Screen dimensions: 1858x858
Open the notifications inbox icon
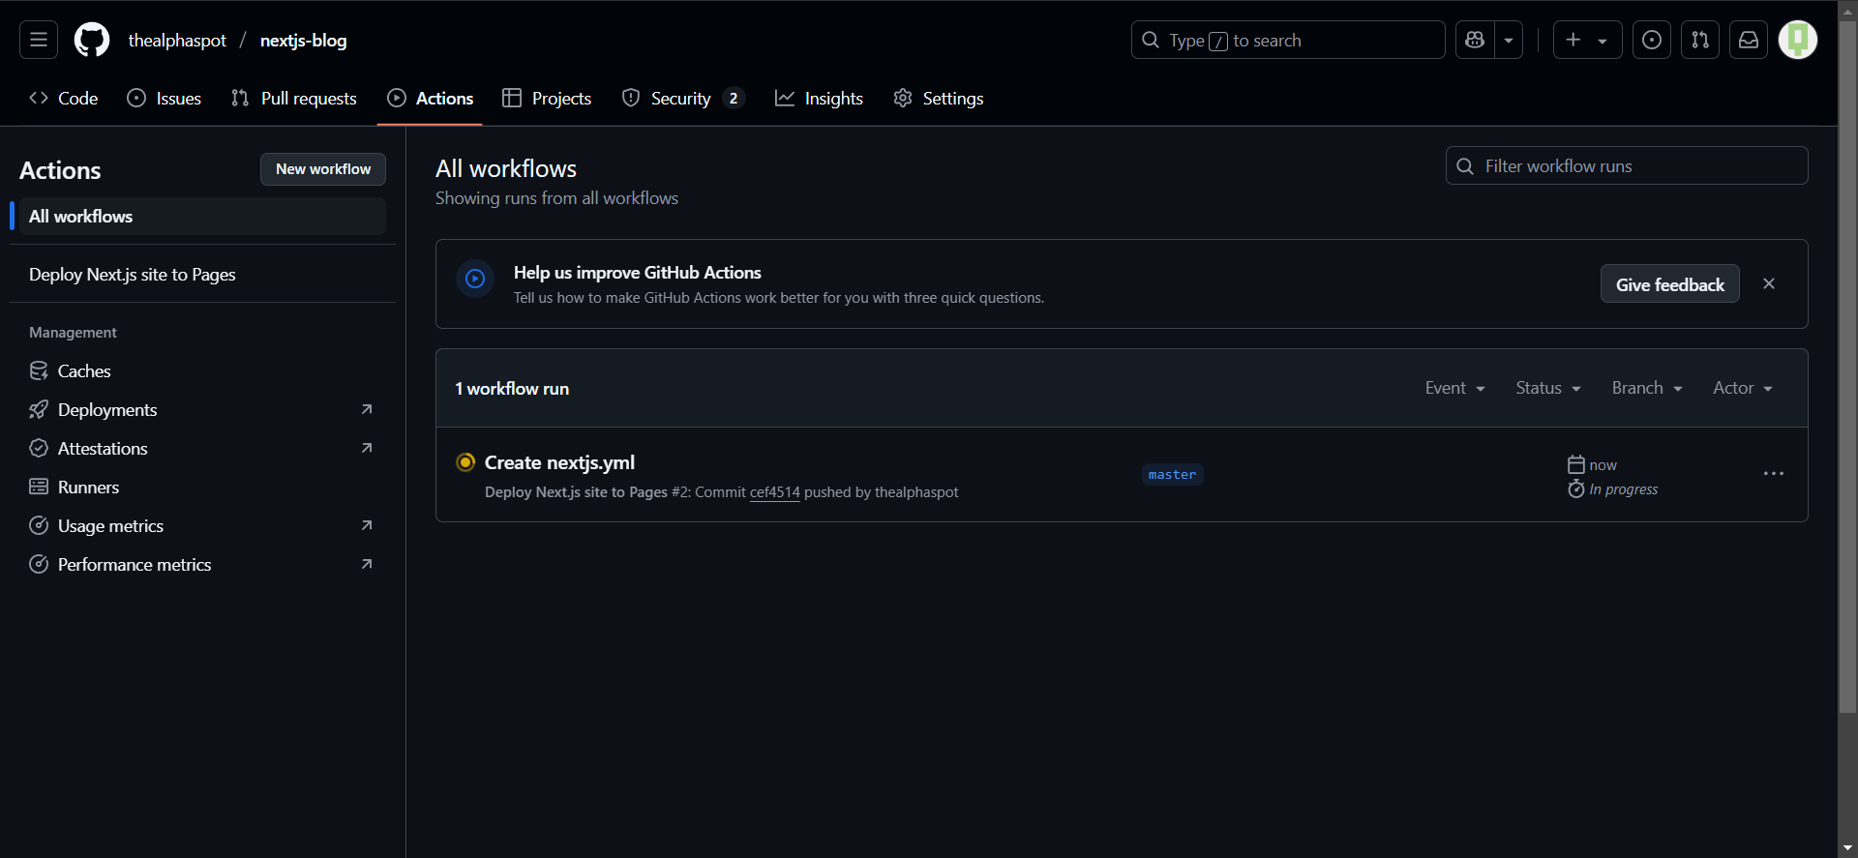tap(1749, 40)
